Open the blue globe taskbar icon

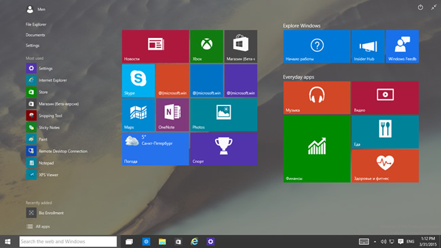tap(146, 241)
